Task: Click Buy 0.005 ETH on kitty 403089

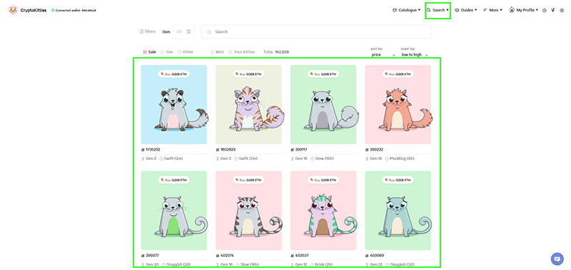Action: pyautogui.click(x=398, y=180)
